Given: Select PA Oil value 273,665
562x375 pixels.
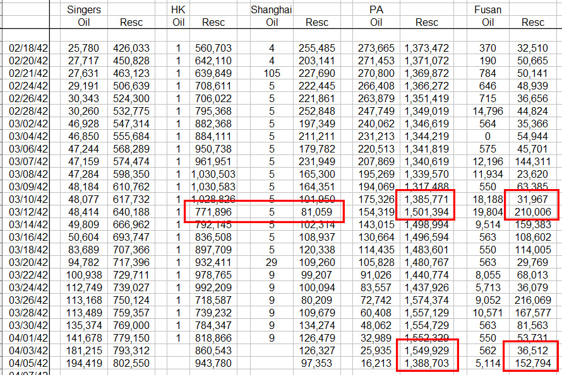Looking at the screenshot, I should 376,49.
